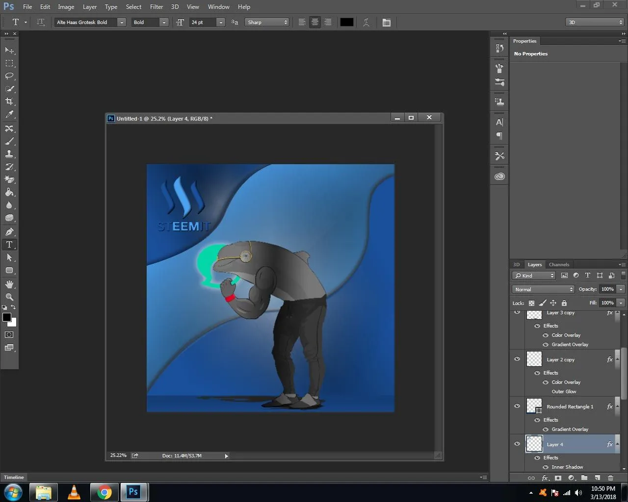Viewport: 628px width, 502px height.
Task: Select the Lasso tool
Action: tap(9, 76)
